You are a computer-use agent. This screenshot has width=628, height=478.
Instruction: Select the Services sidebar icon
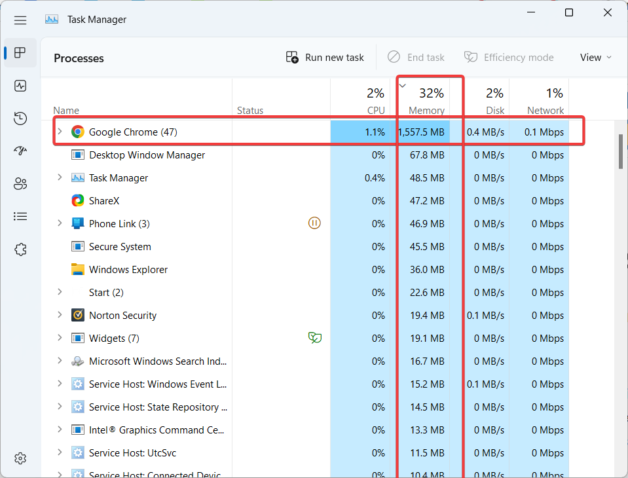tap(20, 249)
